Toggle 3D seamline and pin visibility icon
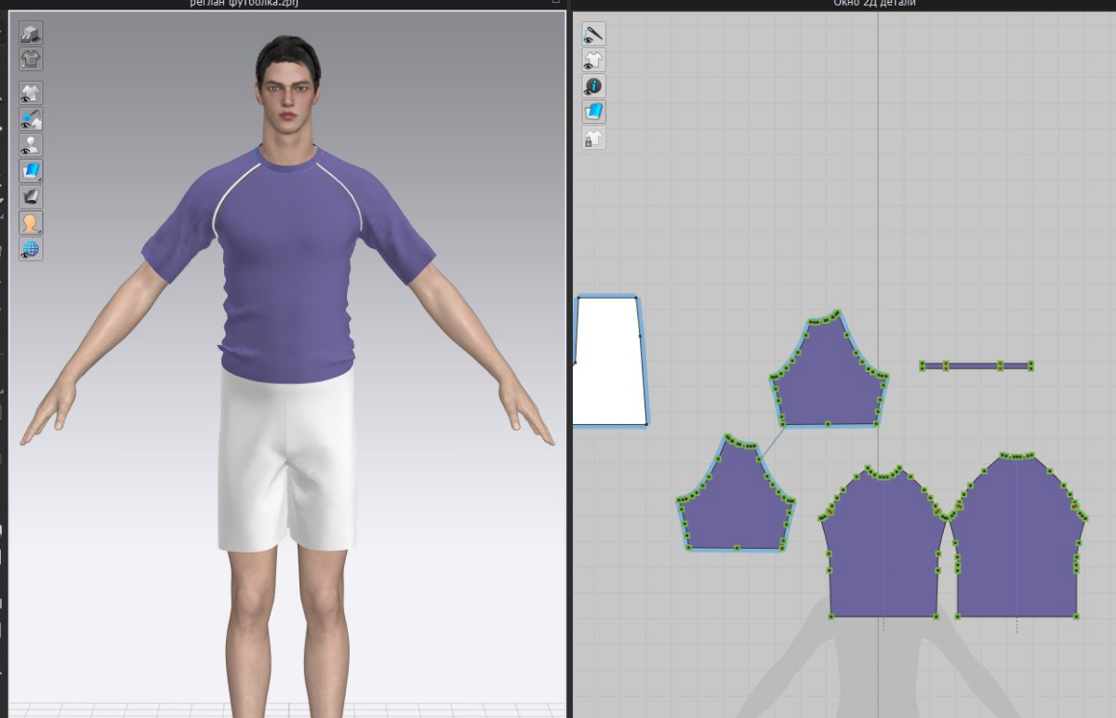1116x718 pixels. pos(31,119)
